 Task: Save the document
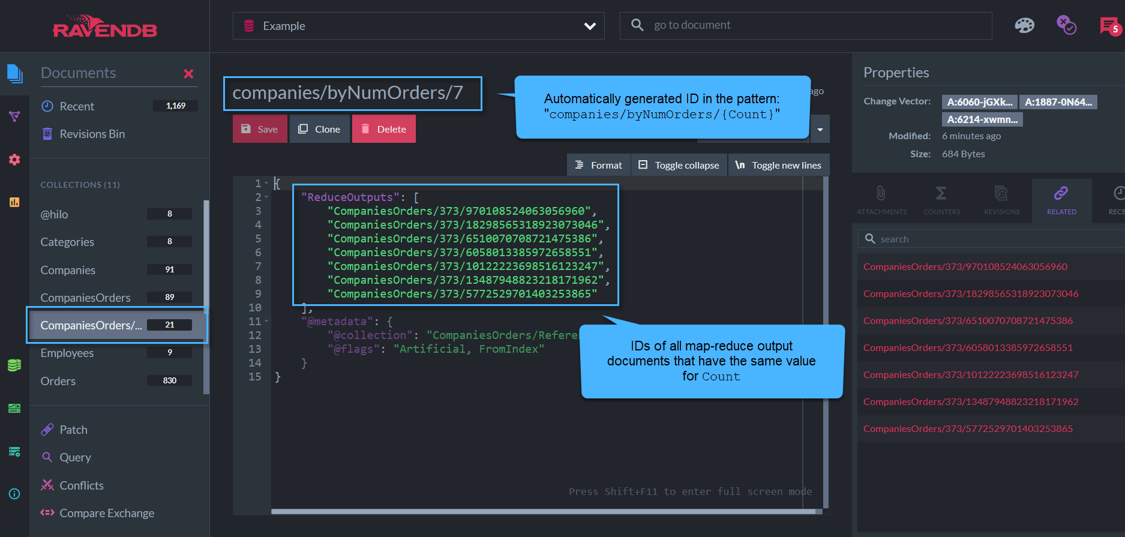click(x=260, y=129)
